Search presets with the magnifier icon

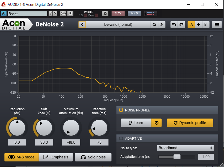click(x=154, y=25)
